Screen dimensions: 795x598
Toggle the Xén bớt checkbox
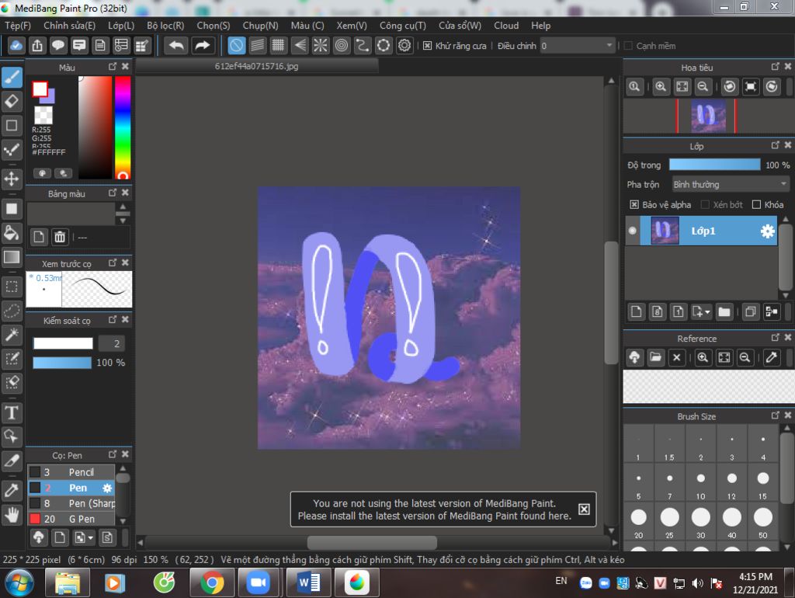pyautogui.click(x=705, y=204)
